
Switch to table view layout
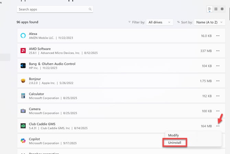222,9
